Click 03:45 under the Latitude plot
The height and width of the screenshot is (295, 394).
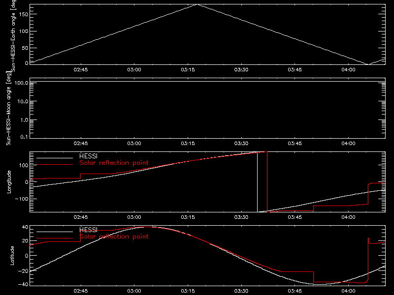pyautogui.click(x=295, y=291)
